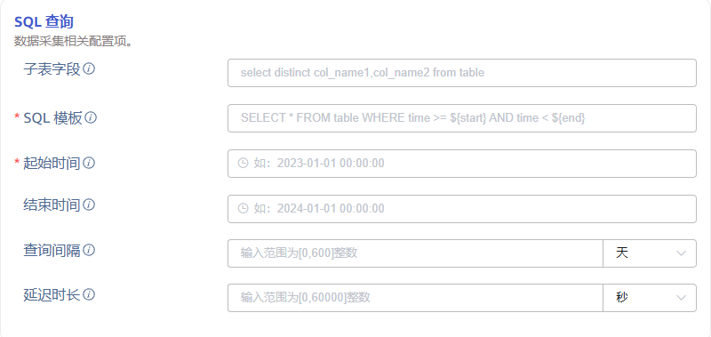
Task: Click the 数据采集相关配置项 description text
Action: pyautogui.click(x=73, y=42)
